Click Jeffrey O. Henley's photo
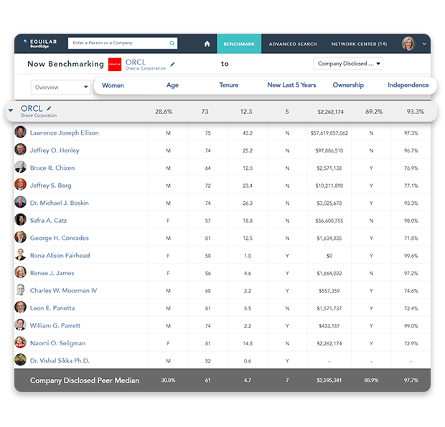 20,149
